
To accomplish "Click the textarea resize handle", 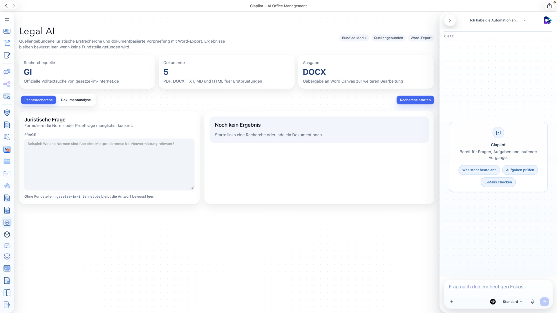I will coord(192,188).
